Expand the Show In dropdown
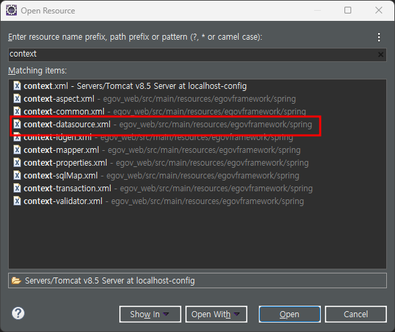Image resolution: width=395 pixels, height=332 pixels. click(x=150, y=314)
